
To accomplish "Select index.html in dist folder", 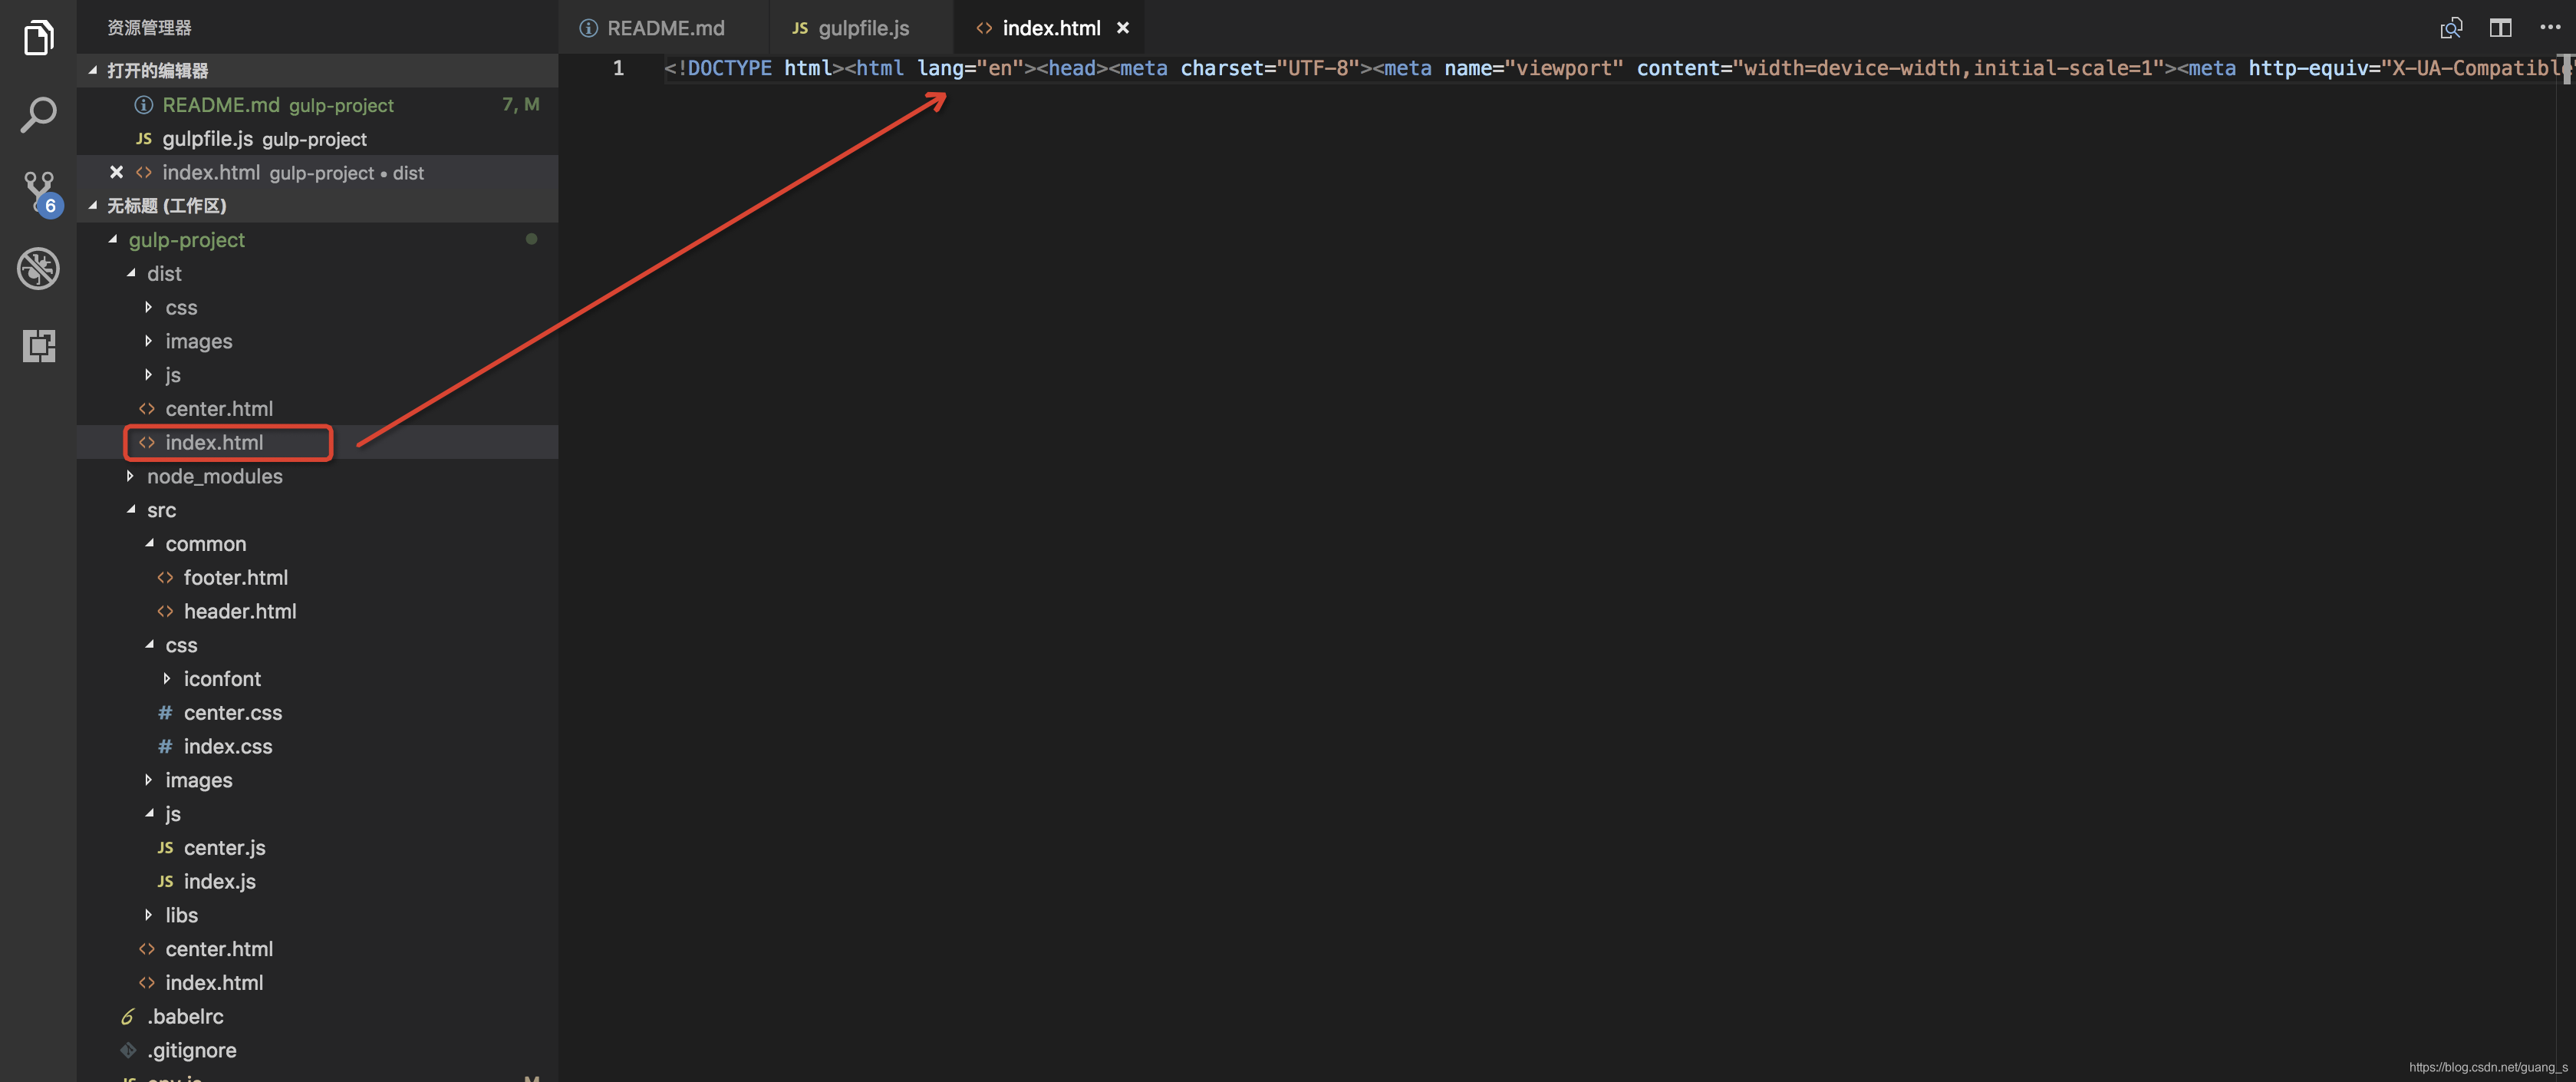I will (317, 442).
